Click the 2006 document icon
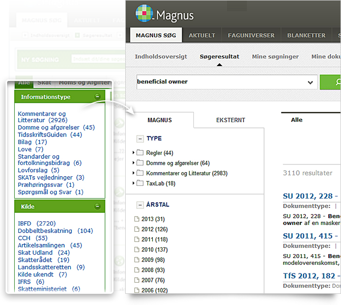341x305 pixels. point(136,290)
